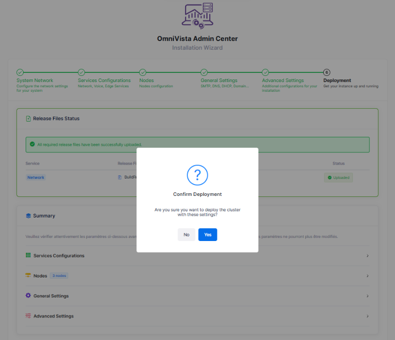
Task: Click the General Settings summary row title
Action: [51, 296]
